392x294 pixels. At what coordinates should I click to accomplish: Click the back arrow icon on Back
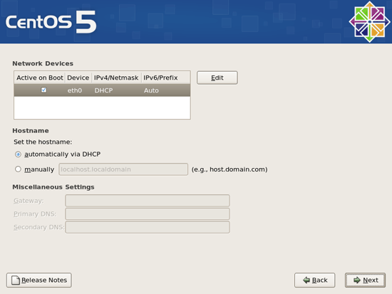pyautogui.click(x=306, y=280)
